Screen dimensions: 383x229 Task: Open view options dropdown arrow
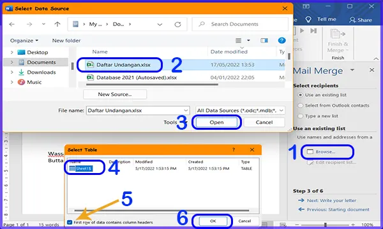coord(248,41)
